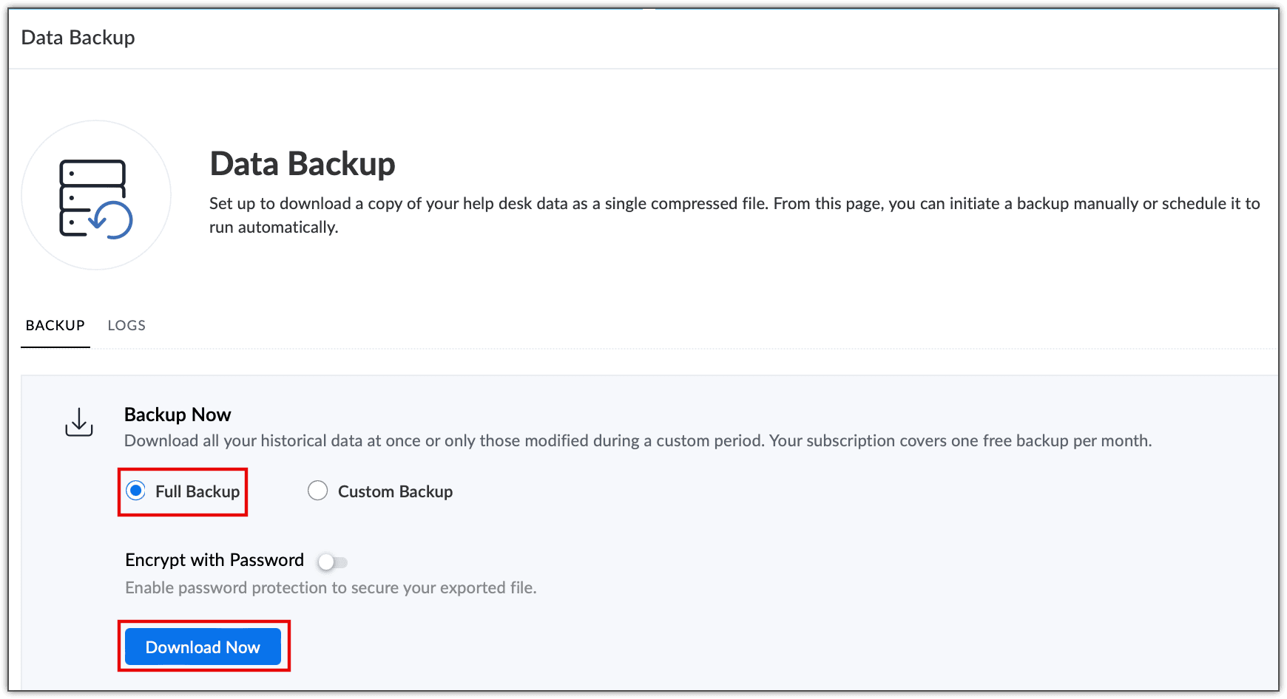Click the small Data Backup page title in header
1287x699 pixels.
[x=78, y=38]
